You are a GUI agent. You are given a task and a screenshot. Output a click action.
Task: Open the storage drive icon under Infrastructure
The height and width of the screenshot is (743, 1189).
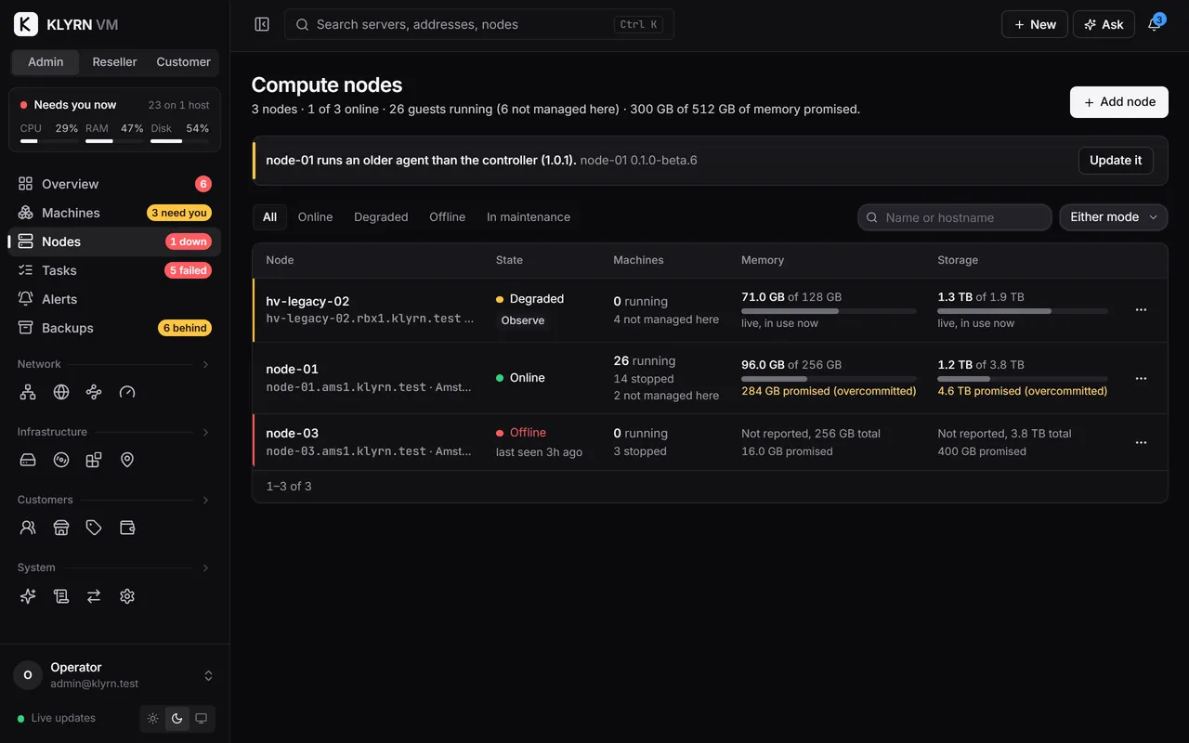(28, 460)
